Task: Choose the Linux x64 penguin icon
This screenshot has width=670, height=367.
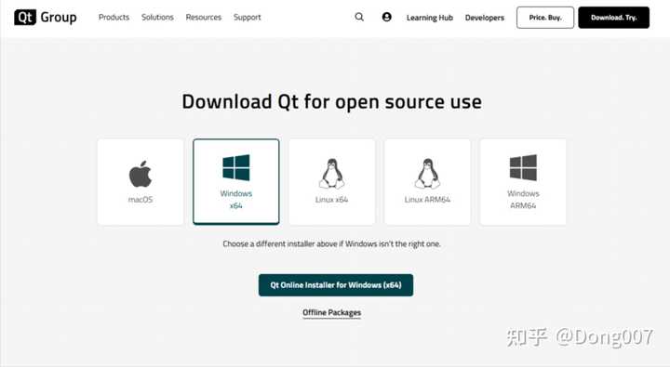Action: click(331, 174)
